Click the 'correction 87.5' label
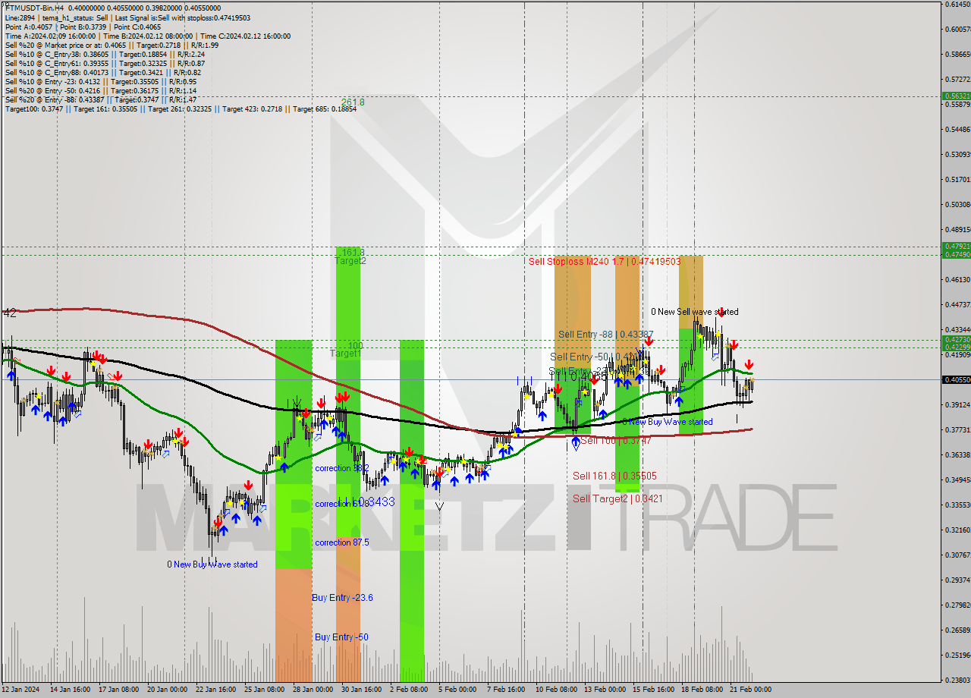 coord(342,542)
